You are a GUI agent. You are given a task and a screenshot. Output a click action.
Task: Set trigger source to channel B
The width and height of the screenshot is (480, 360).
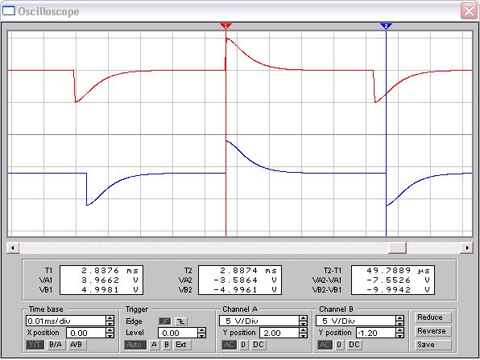tap(166, 345)
